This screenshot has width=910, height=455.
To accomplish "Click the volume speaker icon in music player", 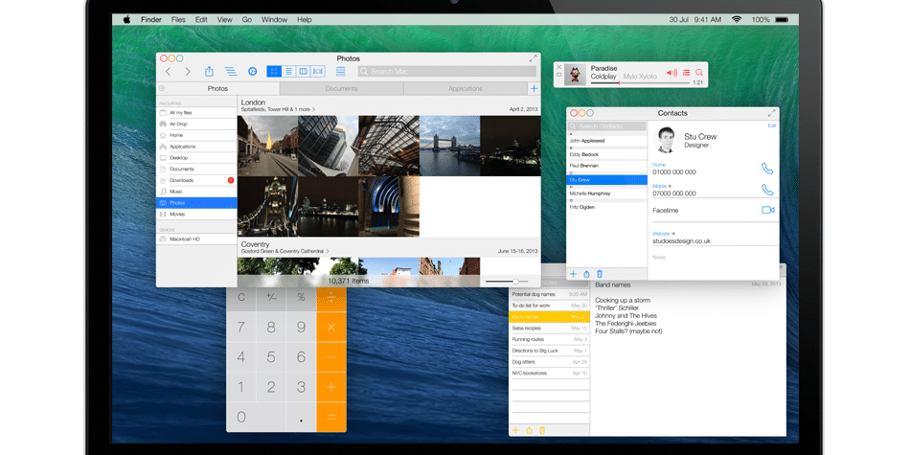I will point(671,73).
